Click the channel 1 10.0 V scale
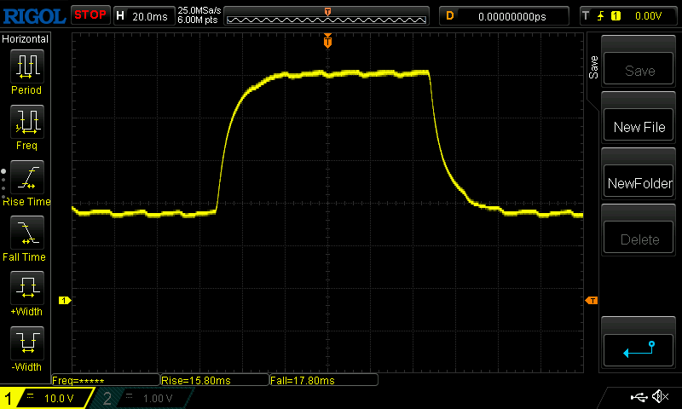The image size is (682, 409). click(59, 398)
